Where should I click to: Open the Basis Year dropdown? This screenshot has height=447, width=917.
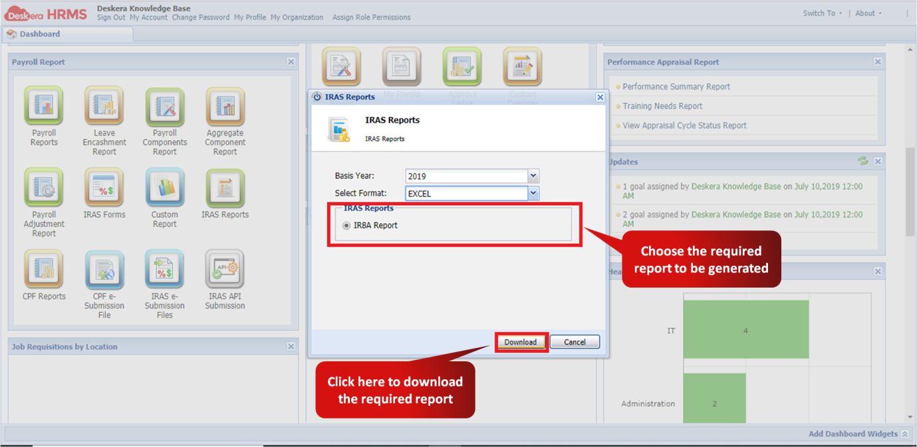pos(533,175)
